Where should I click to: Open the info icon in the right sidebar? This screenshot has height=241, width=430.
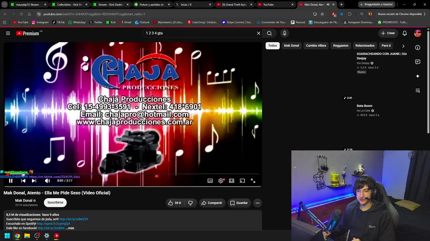[418, 48]
